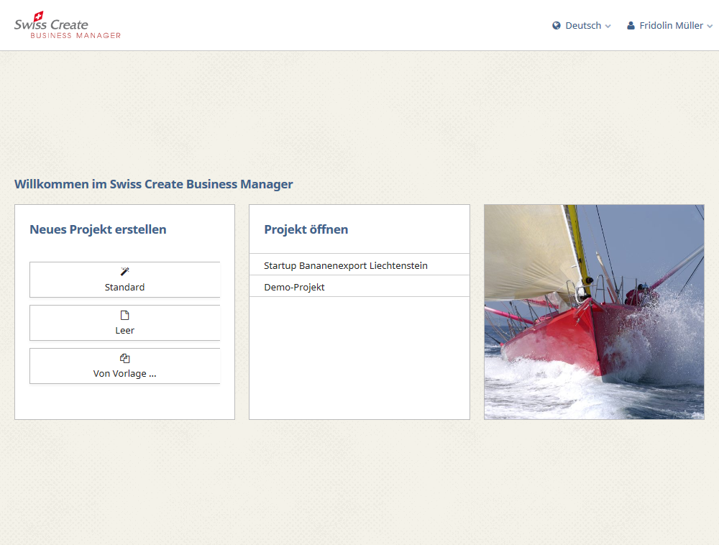The height and width of the screenshot is (545, 719).
Task: Open the Demo-Projekt entry
Action: 295,287
